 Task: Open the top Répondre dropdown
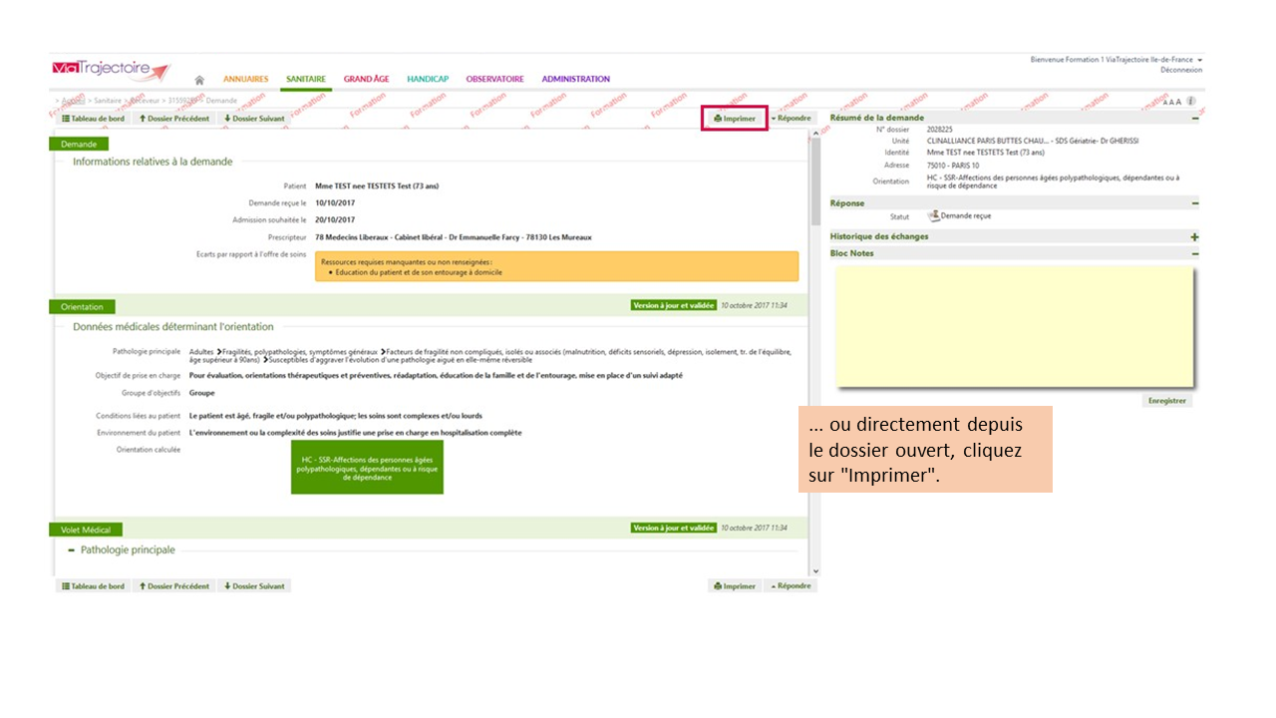[x=791, y=119]
